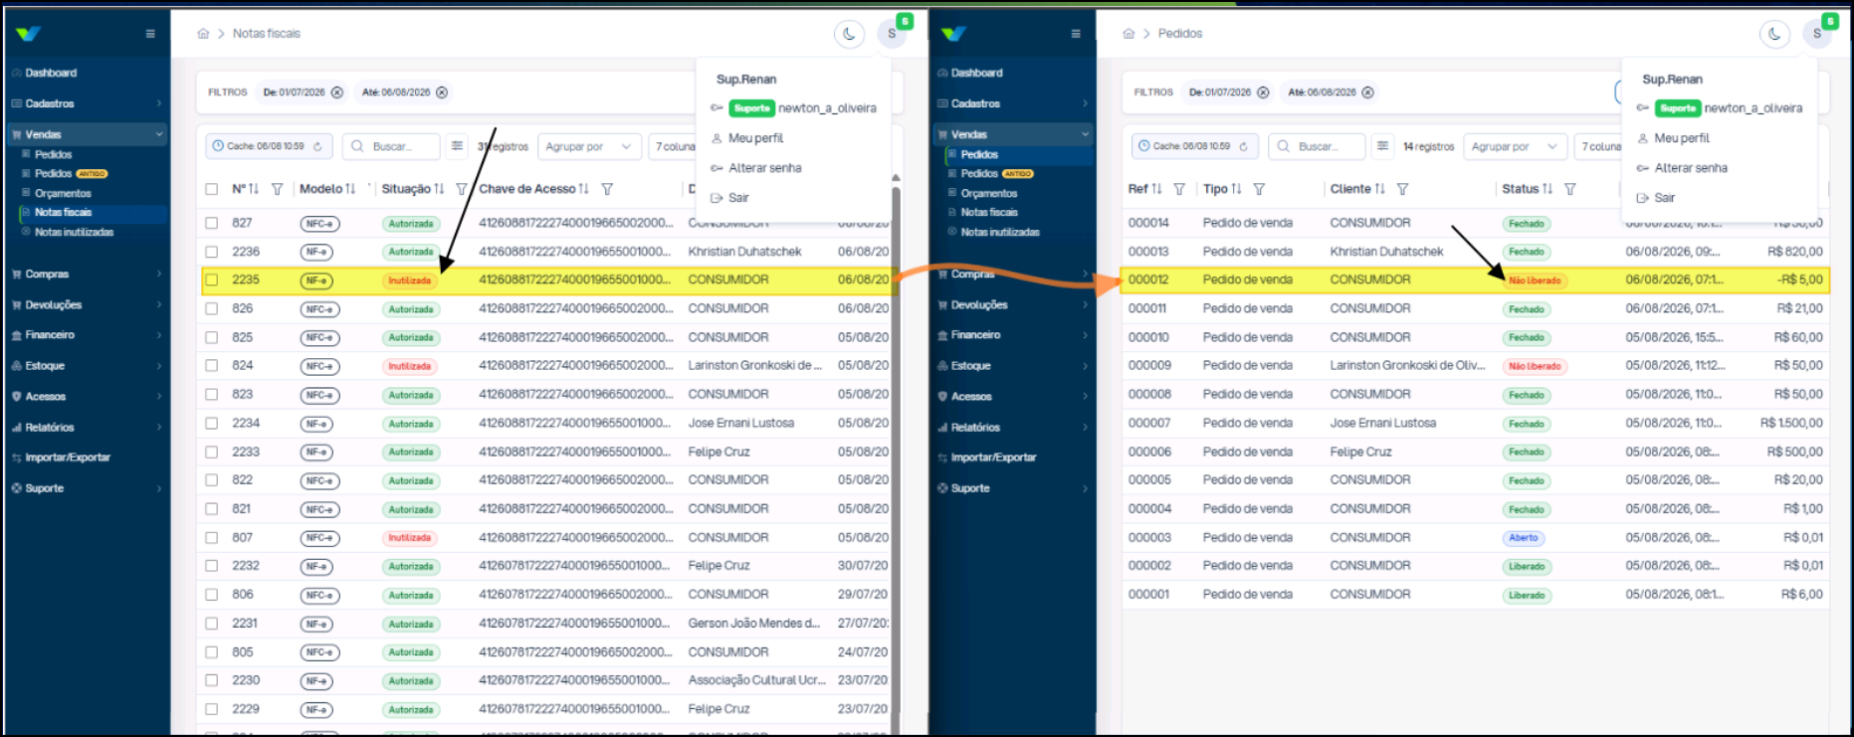
Task: Toggle dark mode in Notas fiscais window
Action: click(x=849, y=34)
